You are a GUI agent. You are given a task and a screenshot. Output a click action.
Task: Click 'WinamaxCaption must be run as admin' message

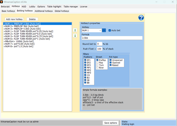tap(20, 122)
